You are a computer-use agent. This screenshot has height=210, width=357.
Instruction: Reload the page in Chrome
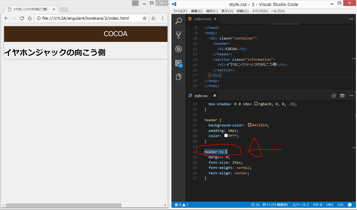point(22,18)
